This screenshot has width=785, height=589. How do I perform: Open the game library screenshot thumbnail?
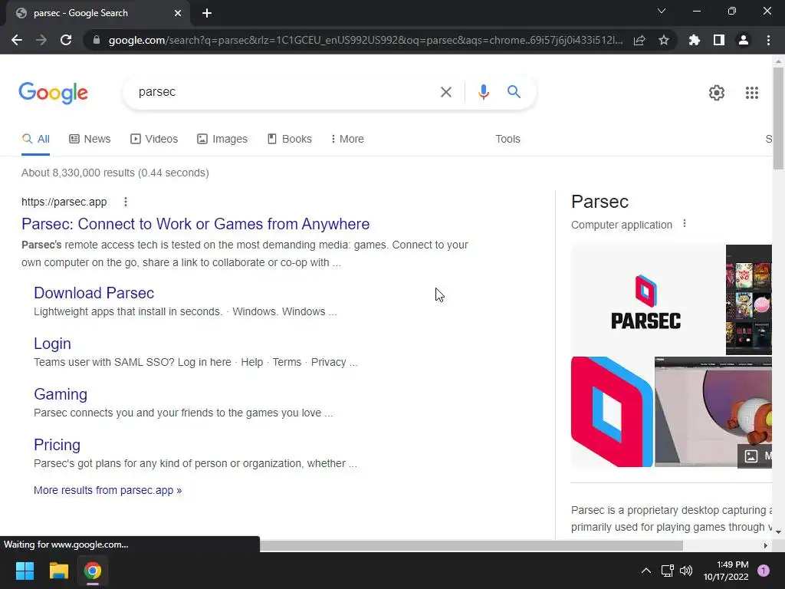point(749,300)
